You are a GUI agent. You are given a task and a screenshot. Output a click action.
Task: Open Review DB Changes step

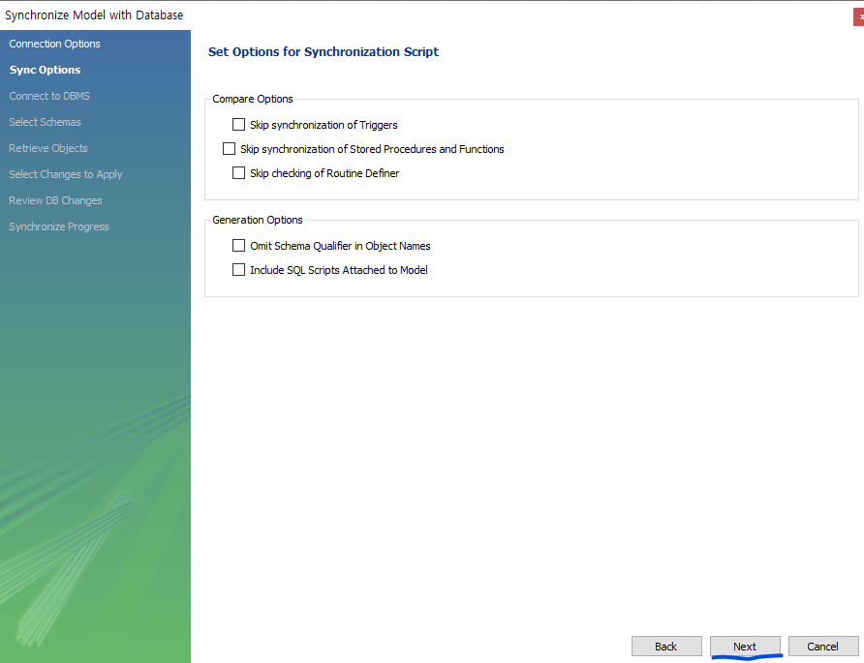coord(55,200)
